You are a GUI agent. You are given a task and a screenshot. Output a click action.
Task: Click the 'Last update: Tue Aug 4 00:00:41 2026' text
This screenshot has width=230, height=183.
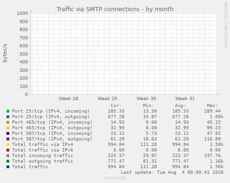point(172,172)
